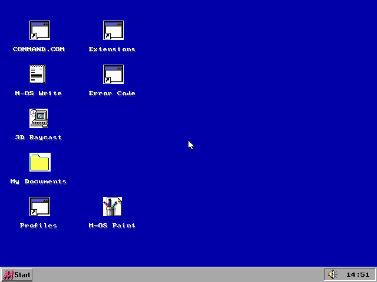The height and width of the screenshot is (282, 377).
Task: Click the "Error Code" label text
Action: point(112,93)
